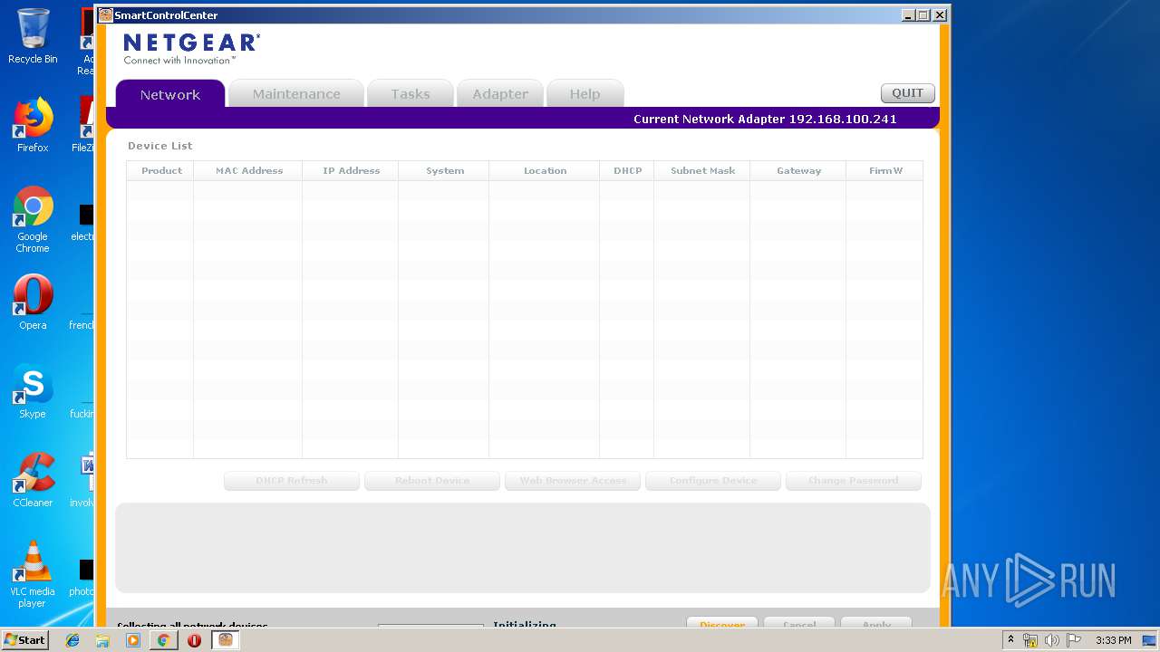Image resolution: width=1160 pixels, height=652 pixels.
Task: Click the Location column header
Action: coord(545,170)
